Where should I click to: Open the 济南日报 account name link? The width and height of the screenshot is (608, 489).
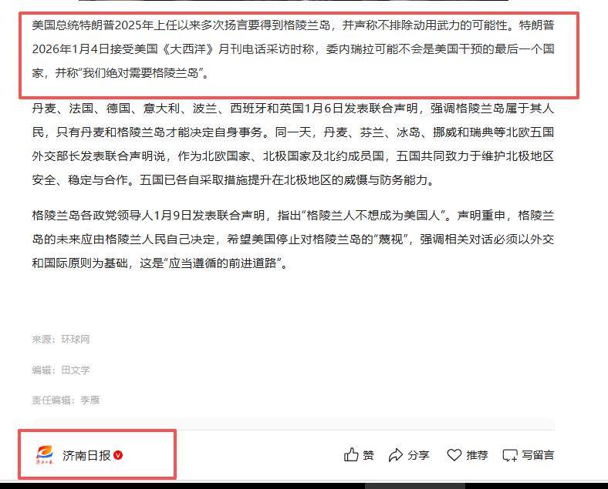(x=86, y=455)
